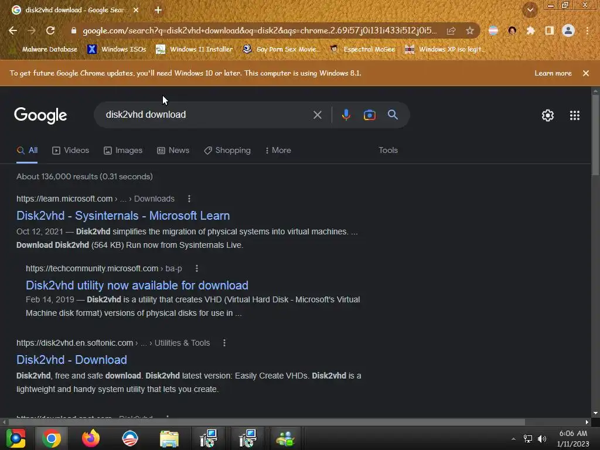This screenshot has height=450, width=600.
Task: Click the forward navigation arrow
Action: [x=32, y=30]
